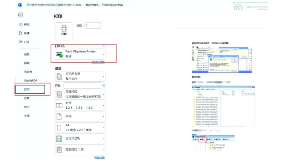Choose 关闭 to close the document
Image resolution: width=283 pixels, height=160 pixels.
click(27, 116)
